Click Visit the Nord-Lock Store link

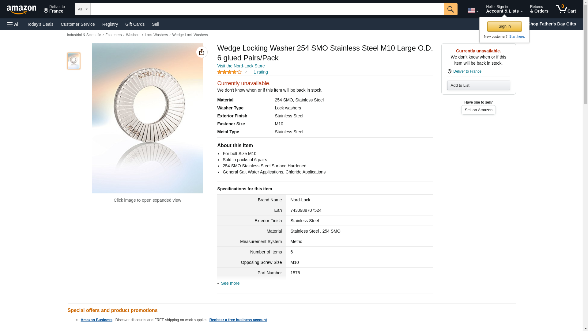pyautogui.click(x=241, y=66)
